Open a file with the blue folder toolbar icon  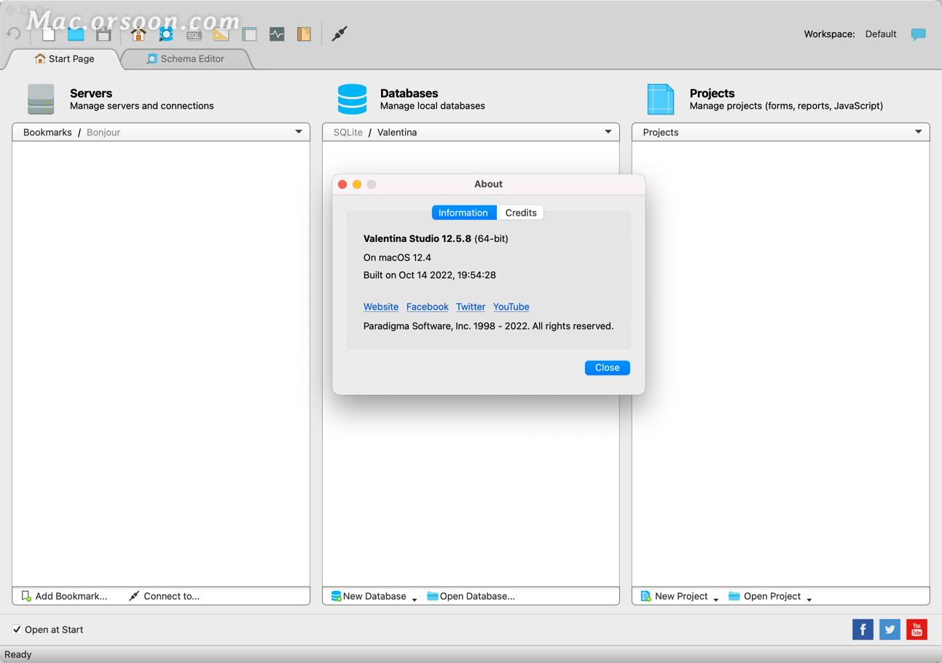[76, 34]
